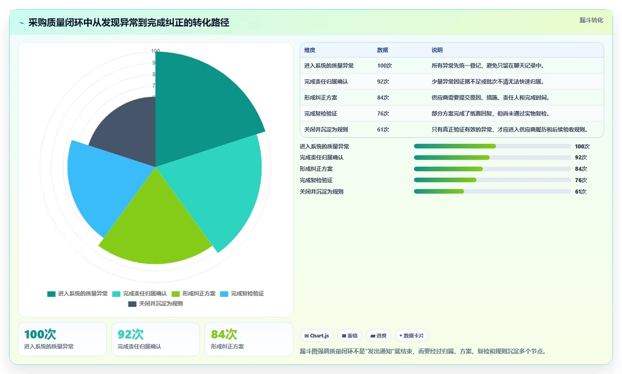Screen dimensions: 622x374
Task: Toggle the 进入系统的质量异常 legend entry
Action: tap(78, 294)
